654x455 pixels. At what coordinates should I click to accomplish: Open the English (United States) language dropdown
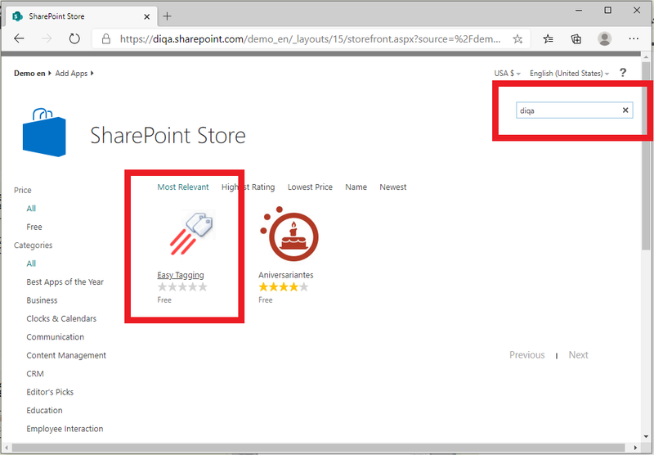(569, 74)
